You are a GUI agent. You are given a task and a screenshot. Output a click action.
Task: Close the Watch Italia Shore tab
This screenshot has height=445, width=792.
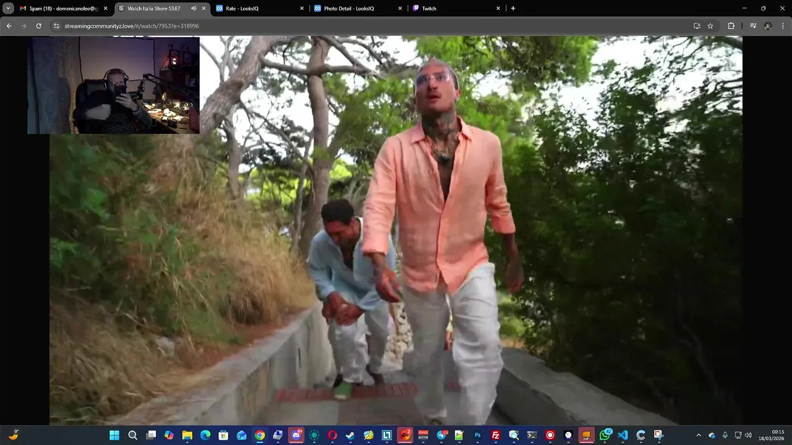coord(204,9)
